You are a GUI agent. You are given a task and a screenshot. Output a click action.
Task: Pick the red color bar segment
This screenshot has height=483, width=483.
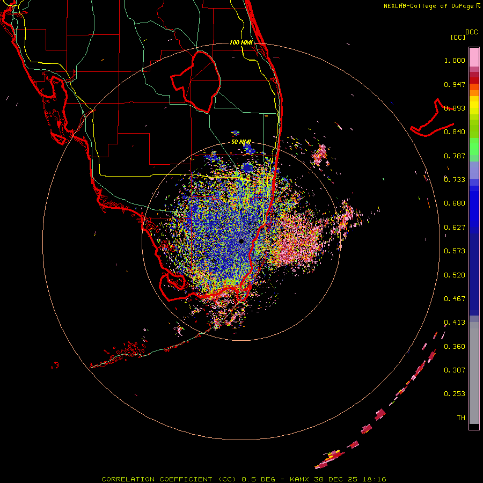point(474,80)
